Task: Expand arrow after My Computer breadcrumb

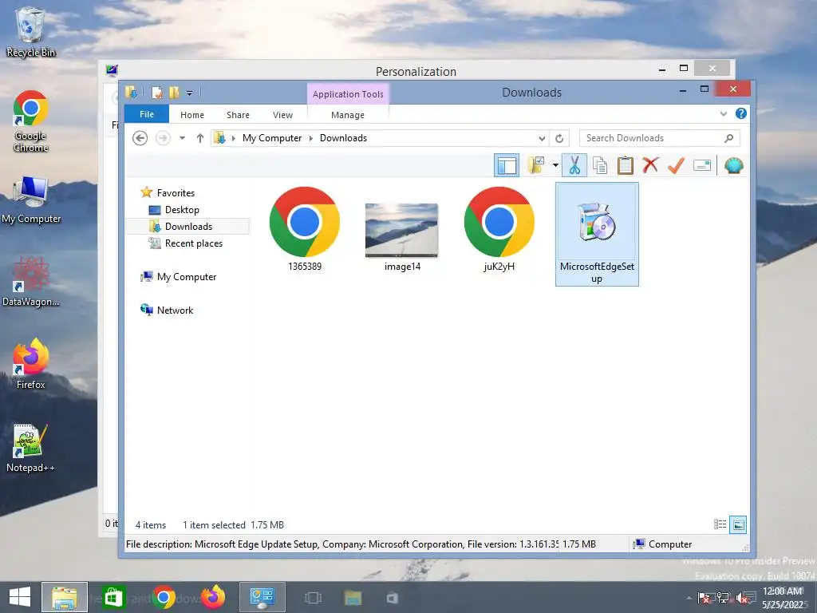Action: pyautogui.click(x=311, y=138)
